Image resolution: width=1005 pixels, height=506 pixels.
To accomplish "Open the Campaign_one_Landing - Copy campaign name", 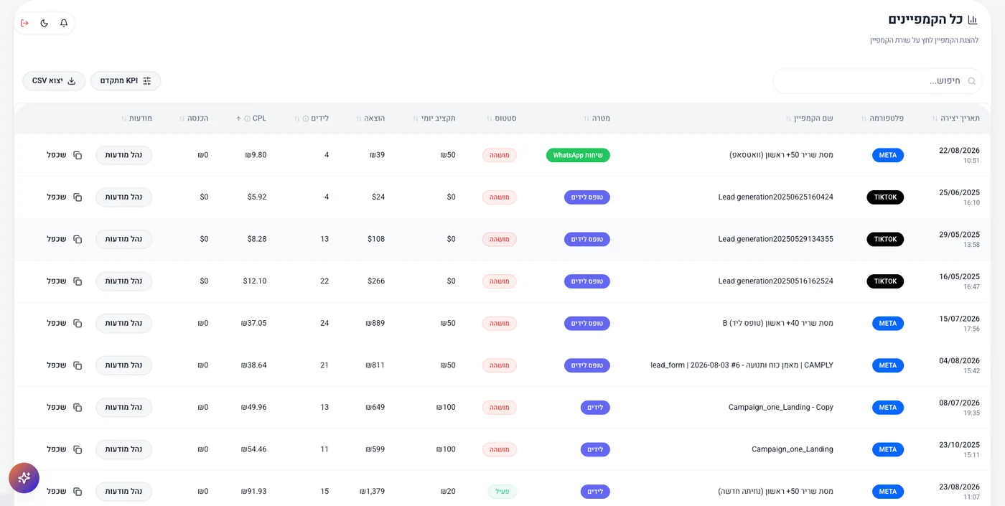I will (x=781, y=407).
